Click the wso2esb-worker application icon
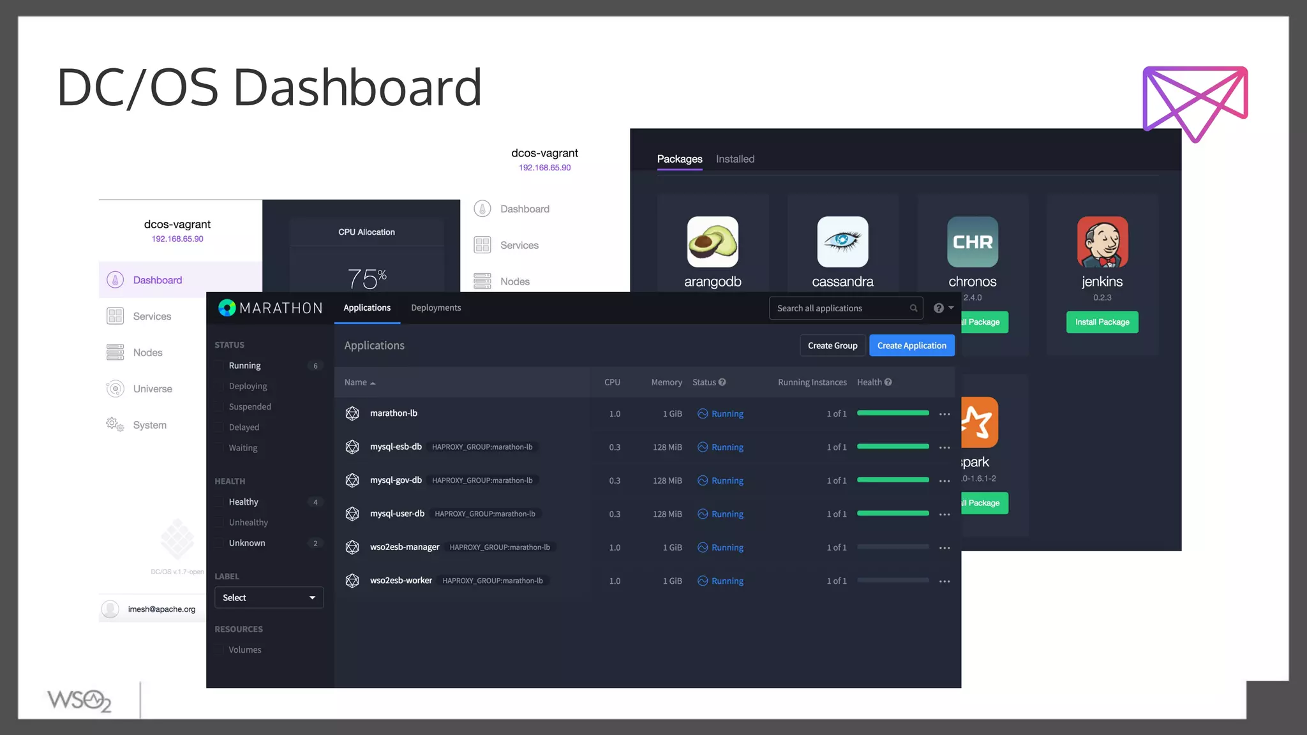This screenshot has height=735, width=1307. coord(352,581)
